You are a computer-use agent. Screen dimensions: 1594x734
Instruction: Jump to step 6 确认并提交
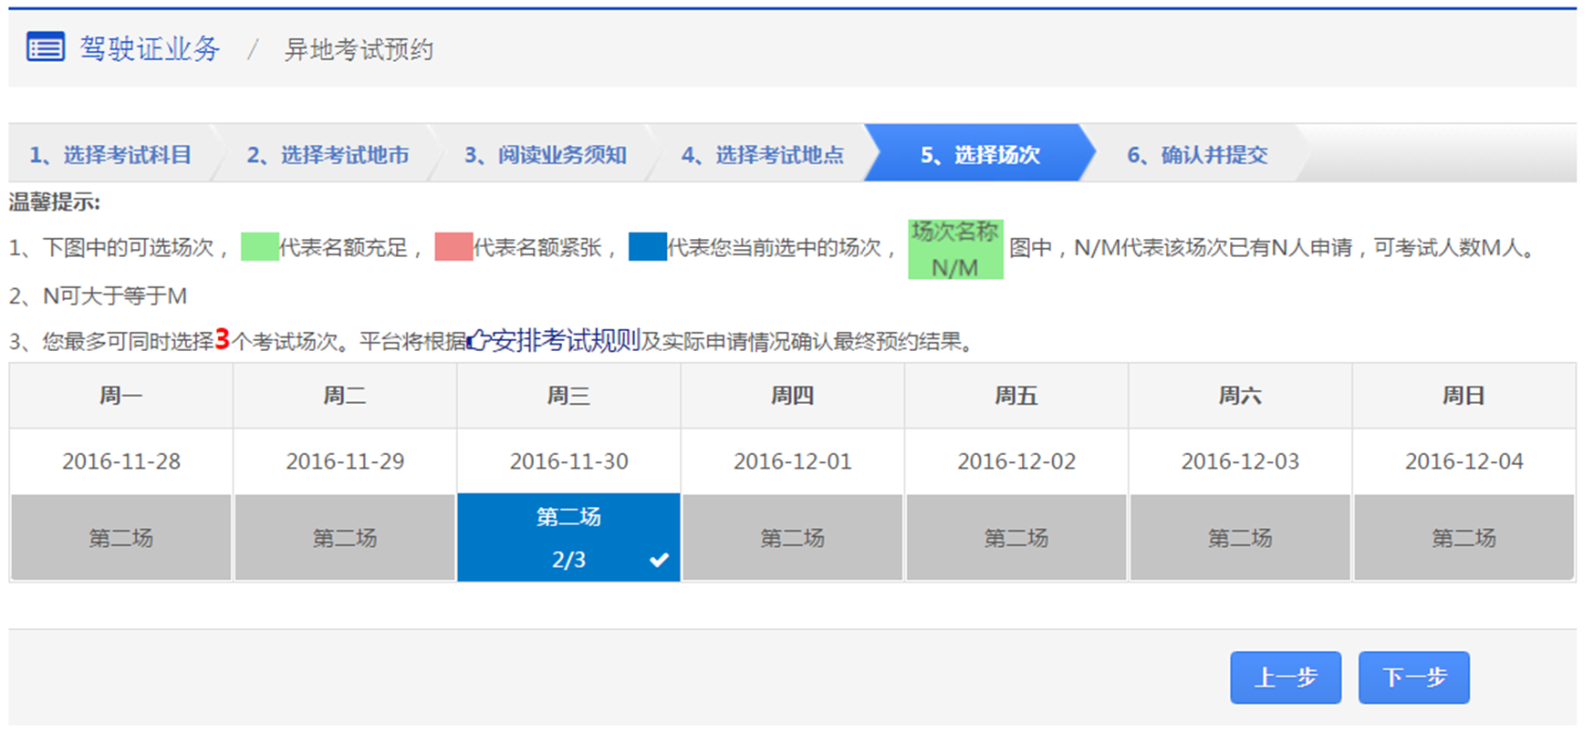coord(1196,155)
